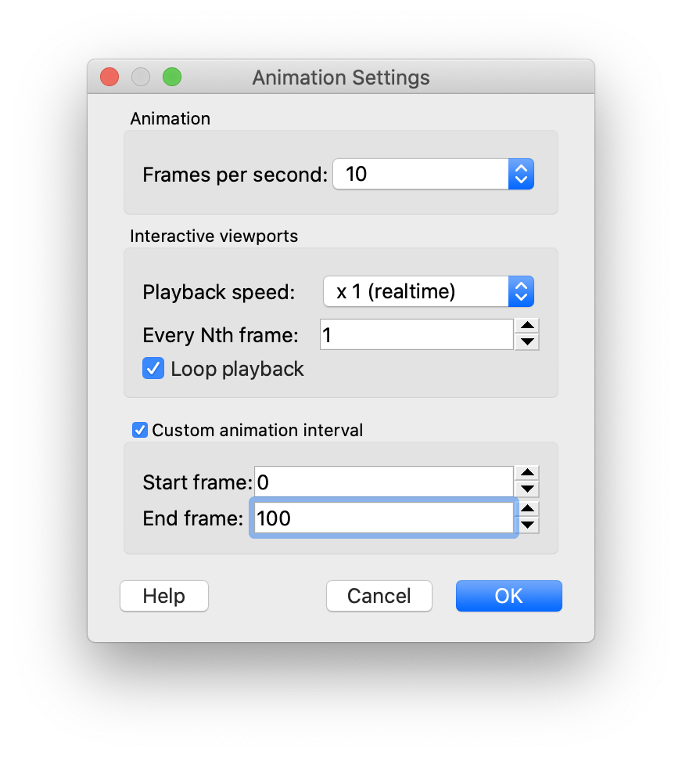Cancel the Animation Settings dialog
This screenshot has width=682, height=758.
(x=379, y=596)
